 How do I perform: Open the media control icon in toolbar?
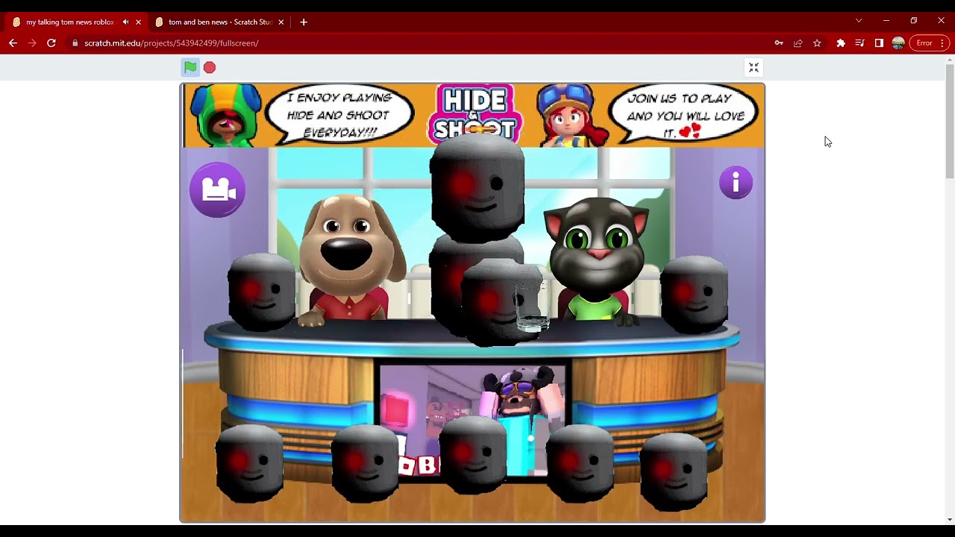[x=859, y=43]
